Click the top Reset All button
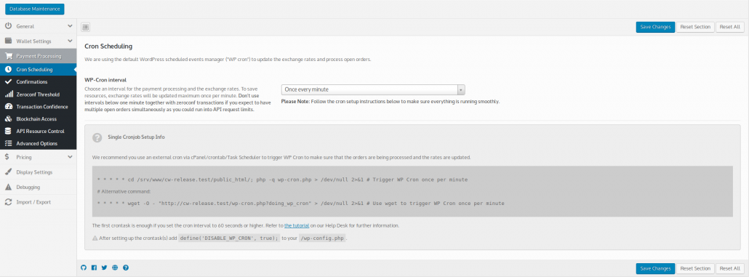This screenshot has width=749, height=277. tap(730, 27)
